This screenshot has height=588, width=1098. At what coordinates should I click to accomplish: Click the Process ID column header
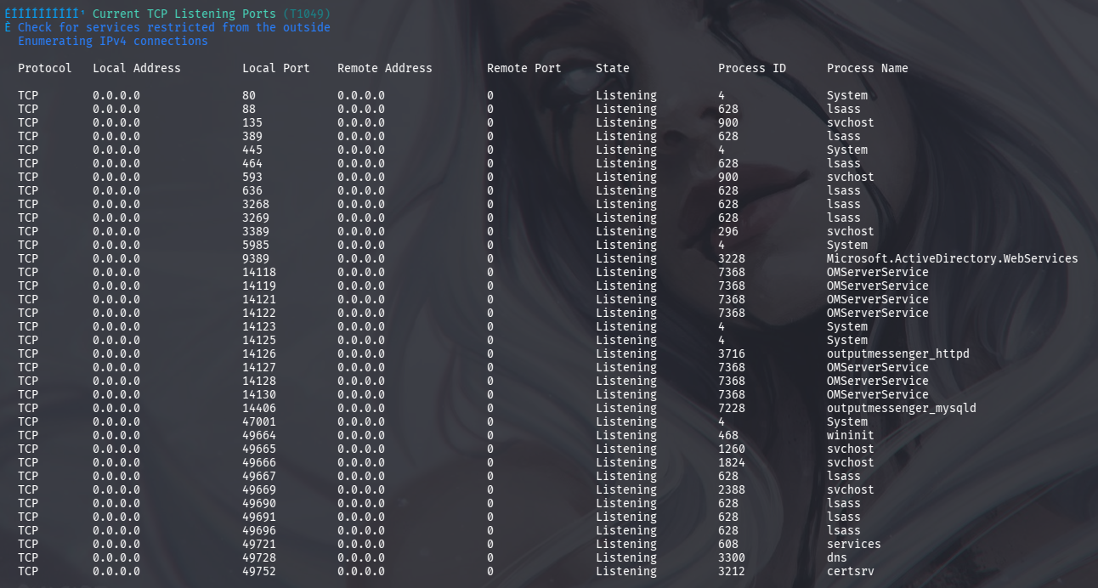(x=752, y=68)
